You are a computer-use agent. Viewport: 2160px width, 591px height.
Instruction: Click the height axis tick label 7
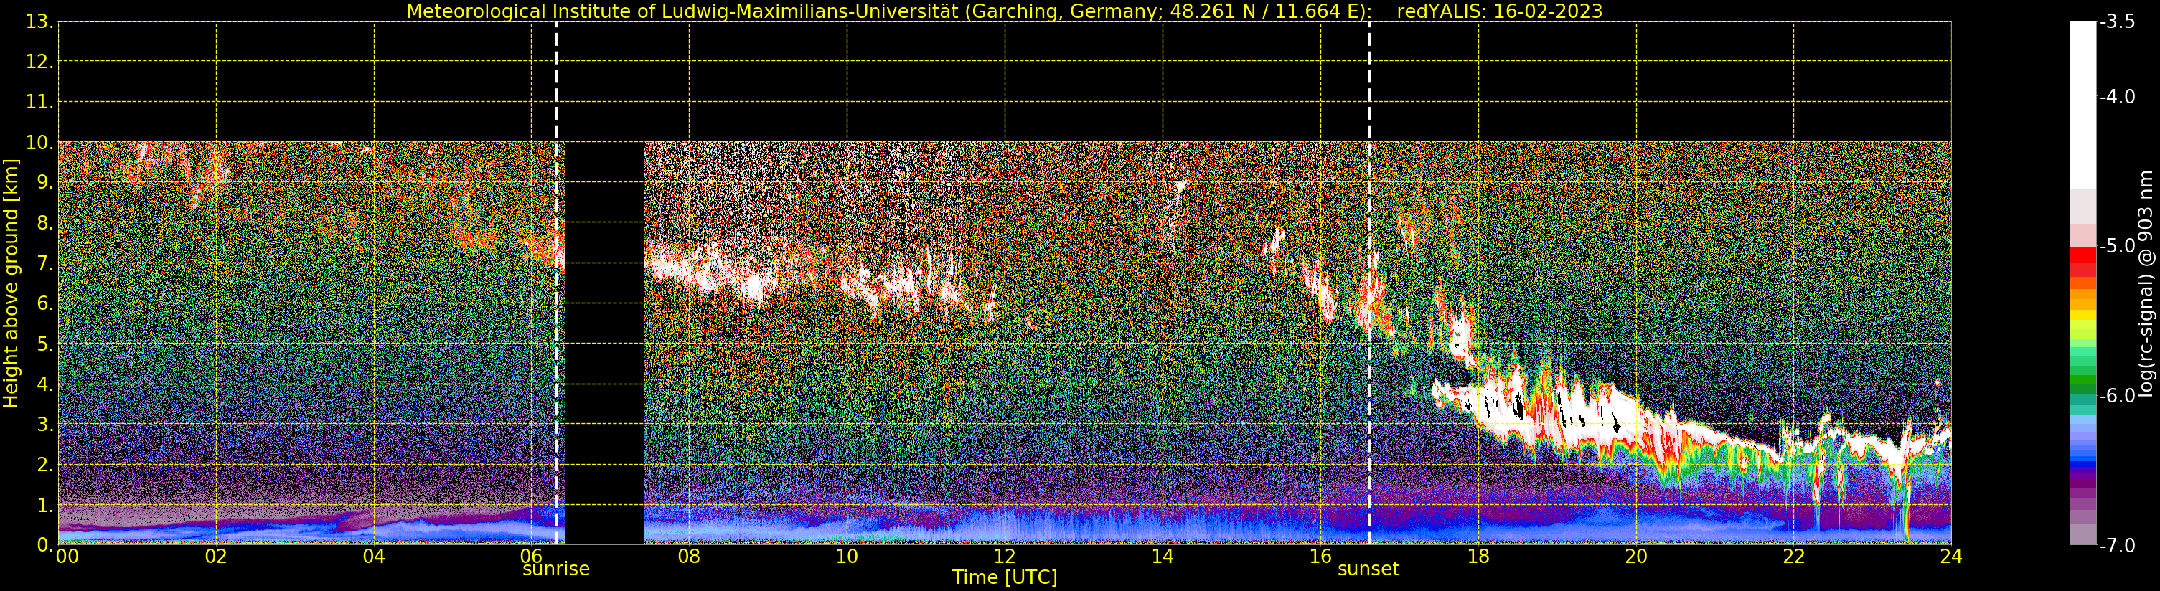tap(44, 263)
